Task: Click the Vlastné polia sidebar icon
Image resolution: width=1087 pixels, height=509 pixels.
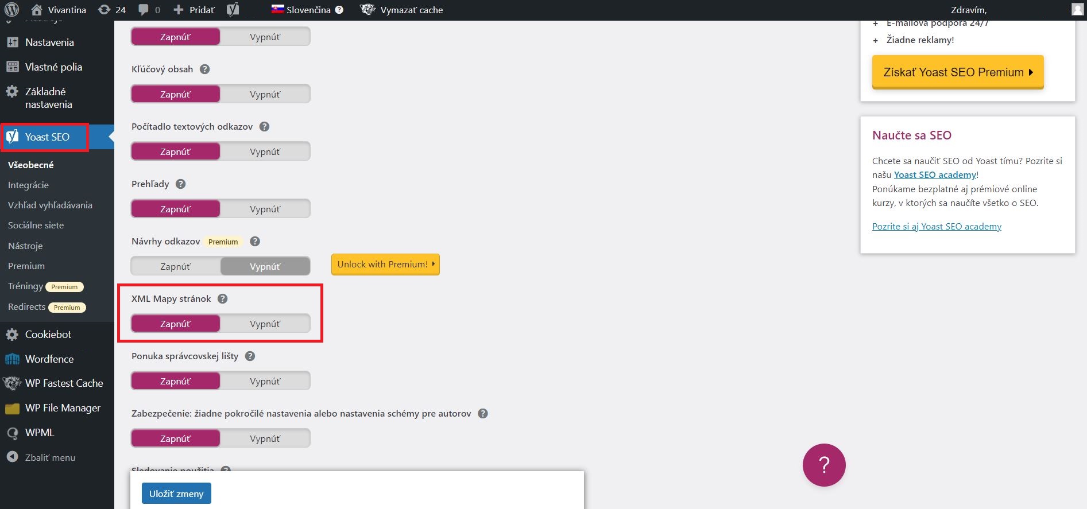Action: [x=13, y=67]
